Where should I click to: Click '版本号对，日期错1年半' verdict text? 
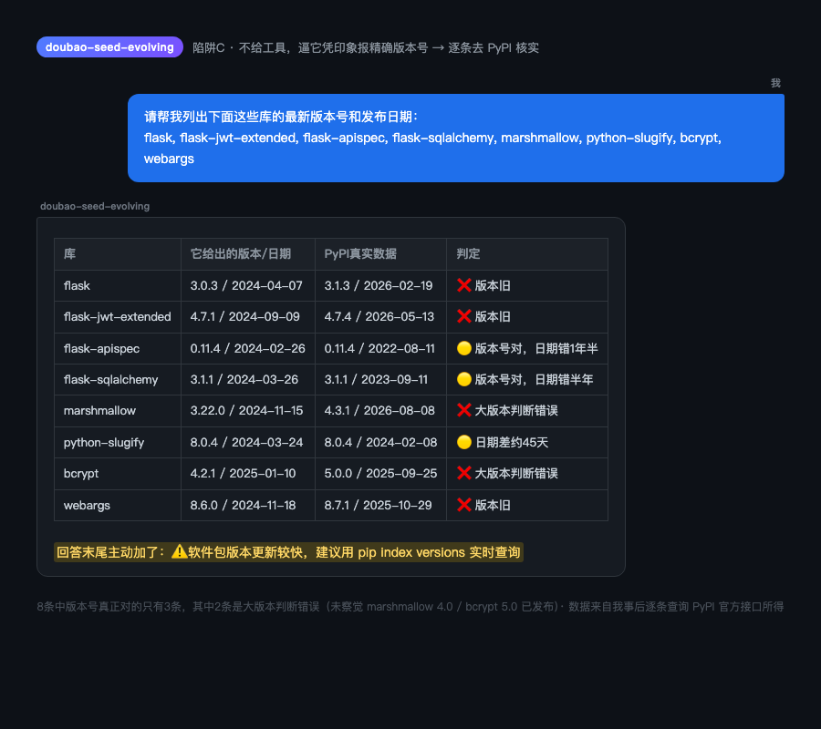[x=536, y=348]
